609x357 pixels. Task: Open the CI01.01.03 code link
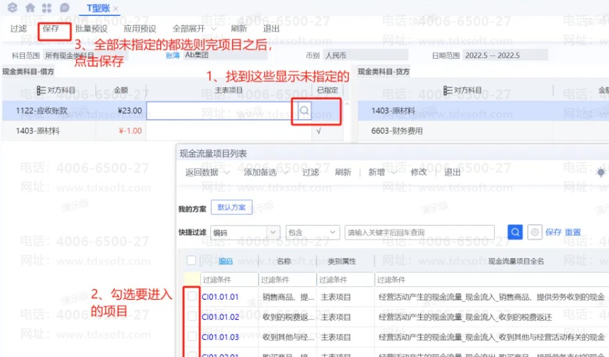220,337
